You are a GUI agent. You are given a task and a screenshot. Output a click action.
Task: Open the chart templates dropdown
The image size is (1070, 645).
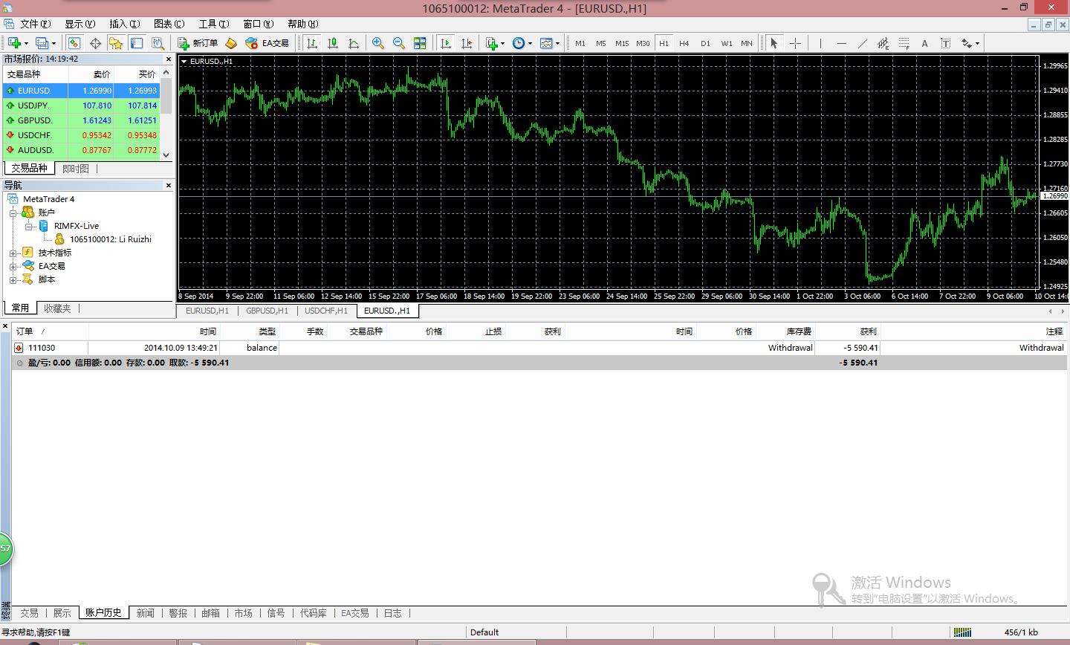550,43
